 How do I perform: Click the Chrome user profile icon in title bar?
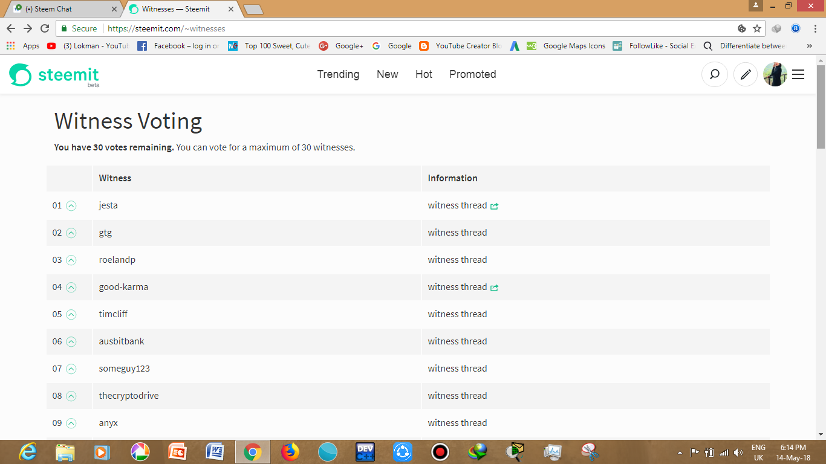(x=756, y=5)
